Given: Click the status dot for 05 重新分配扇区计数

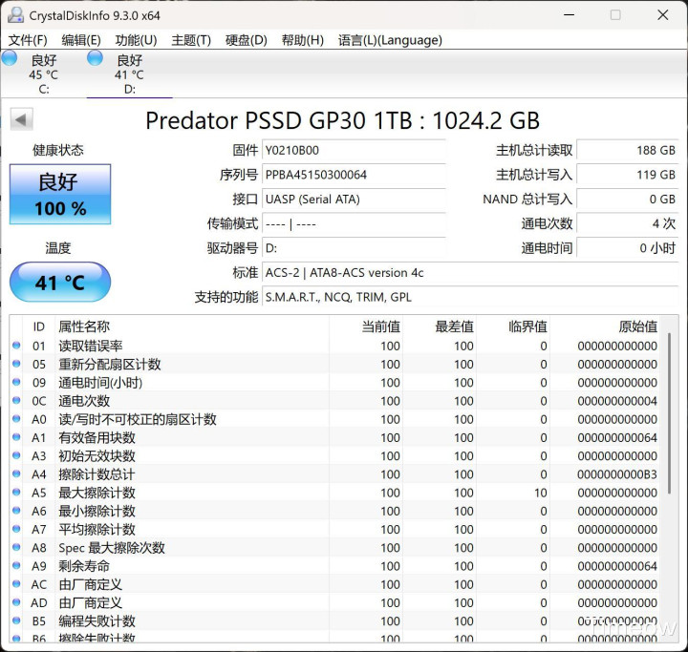Looking at the screenshot, I should point(16,364).
